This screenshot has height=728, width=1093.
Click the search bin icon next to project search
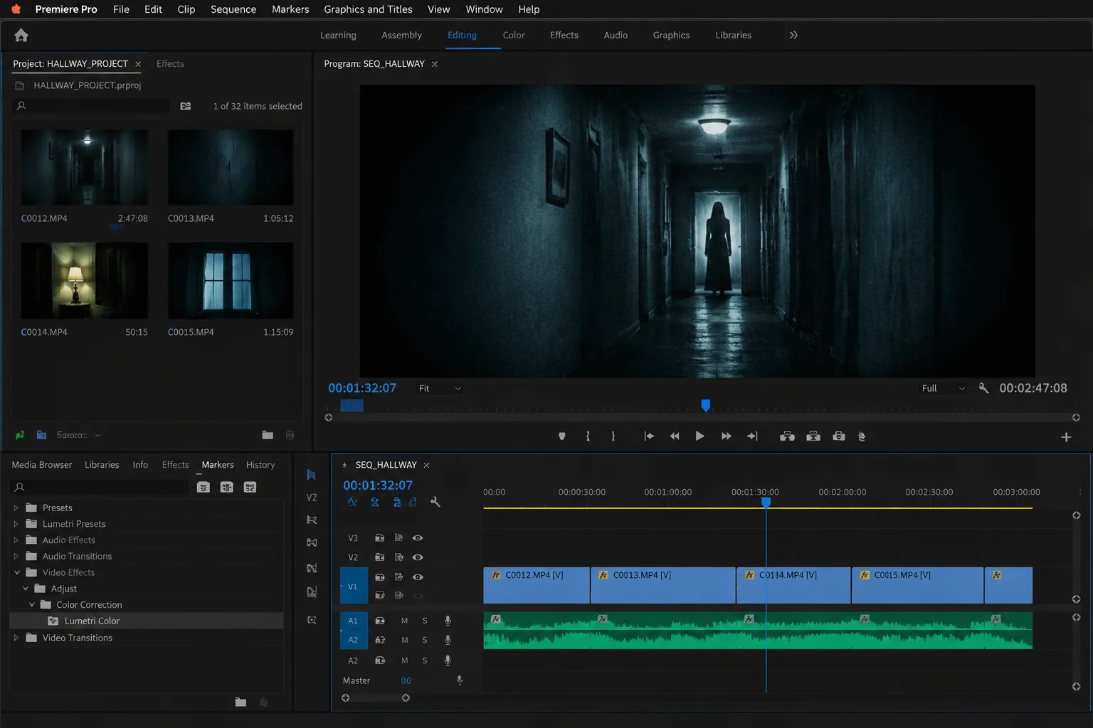click(186, 106)
